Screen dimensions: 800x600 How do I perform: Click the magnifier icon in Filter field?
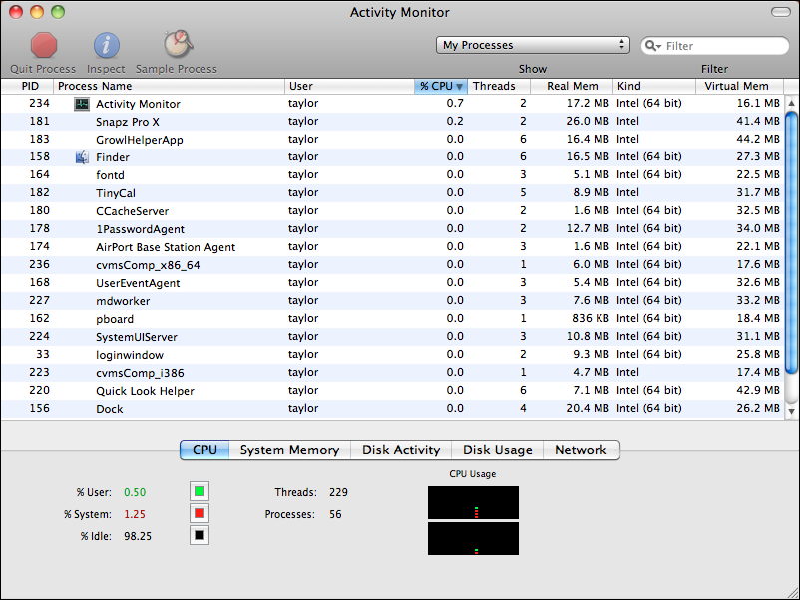pos(653,46)
